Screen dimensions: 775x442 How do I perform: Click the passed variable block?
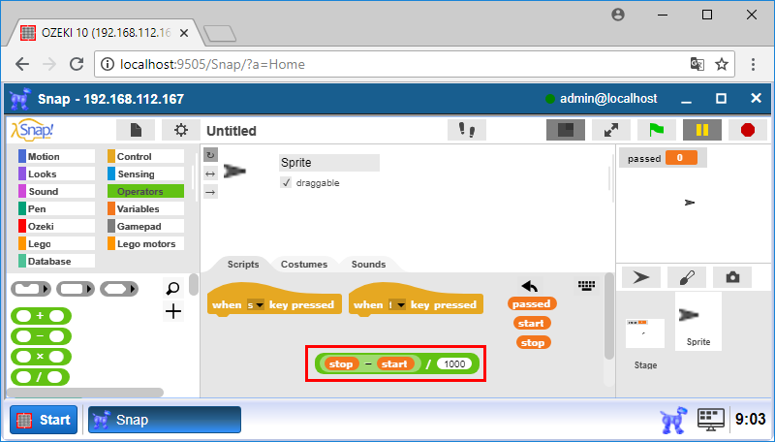532,303
